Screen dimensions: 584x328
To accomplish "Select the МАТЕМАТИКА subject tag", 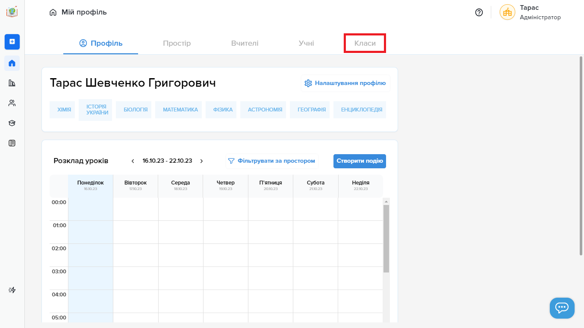I will [180, 110].
